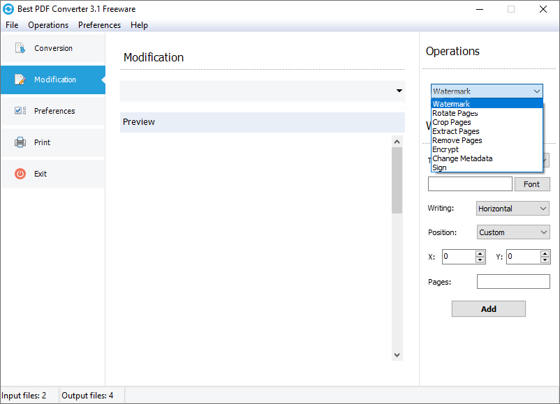Increase the X value with up arrow

pyautogui.click(x=480, y=254)
